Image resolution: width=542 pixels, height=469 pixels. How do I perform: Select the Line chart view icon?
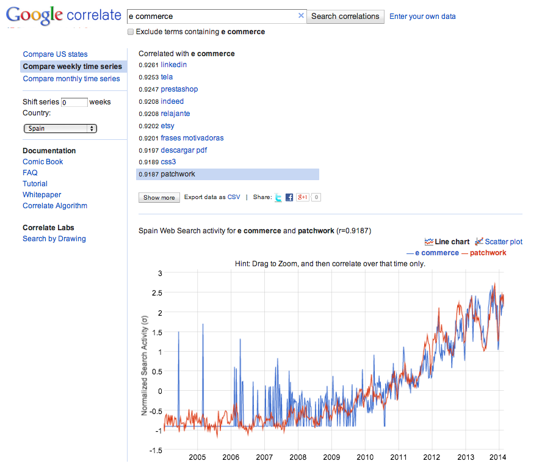429,242
